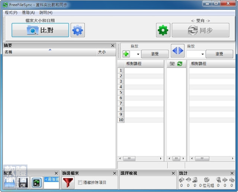Minimize the FreeFileSync window
This screenshot has width=238, height=192.
(x=208, y=3)
